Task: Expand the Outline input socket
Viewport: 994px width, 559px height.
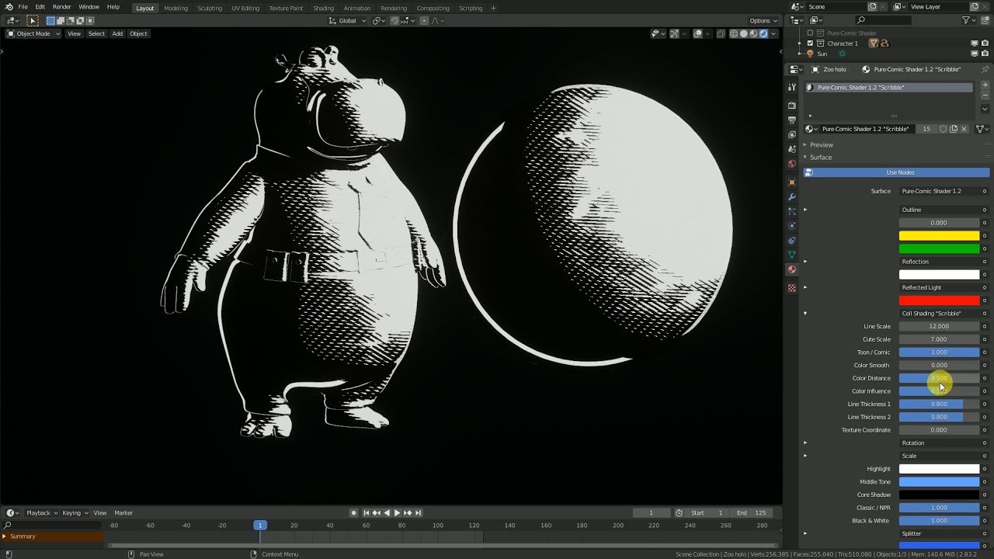Action: point(805,210)
